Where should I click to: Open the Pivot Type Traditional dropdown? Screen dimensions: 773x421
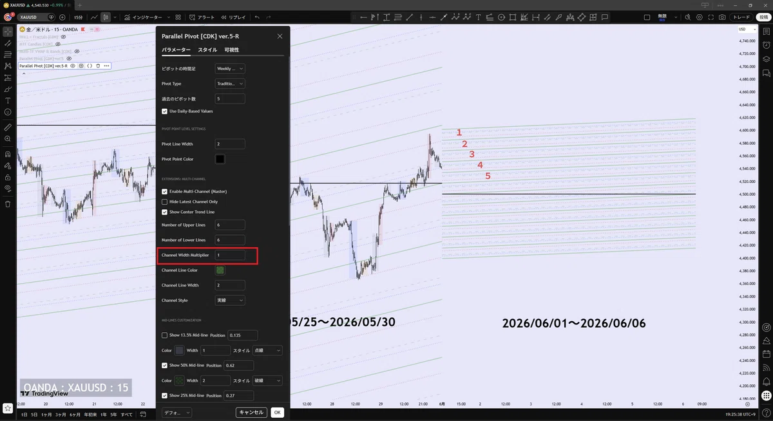(x=230, y=84)
